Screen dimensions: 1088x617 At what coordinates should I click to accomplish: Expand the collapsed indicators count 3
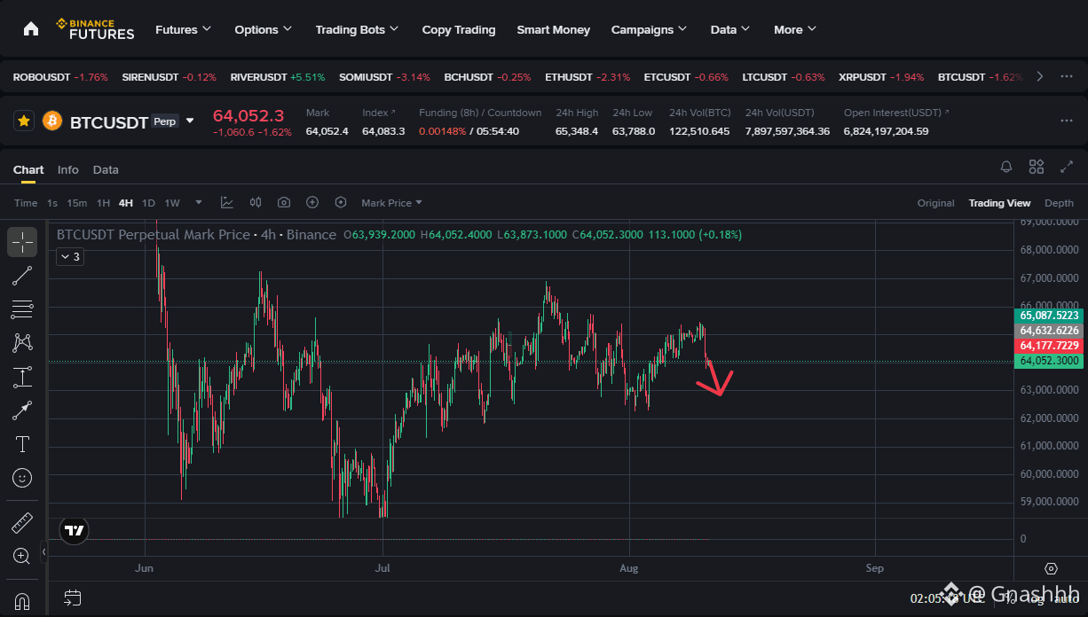coord(69,257)
